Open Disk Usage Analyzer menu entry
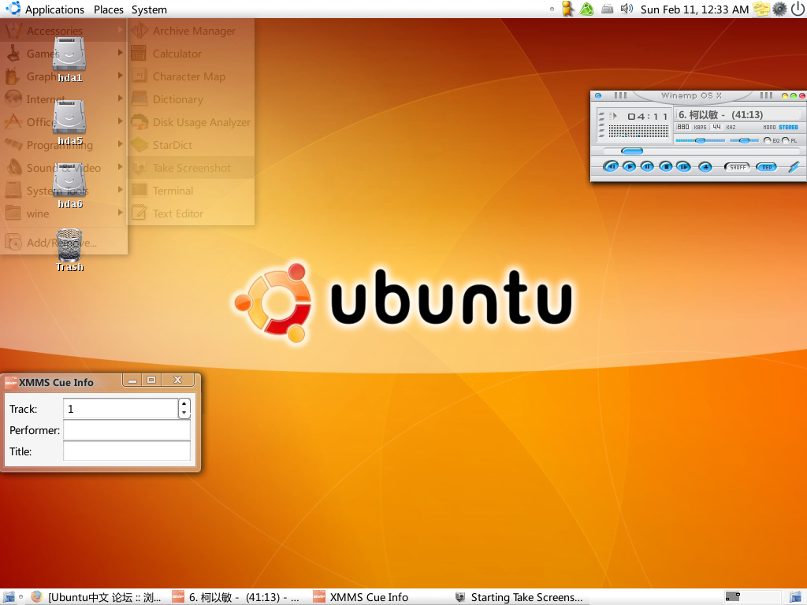The image size is (807, 605). pyautogui.click(x=191, y=122)
